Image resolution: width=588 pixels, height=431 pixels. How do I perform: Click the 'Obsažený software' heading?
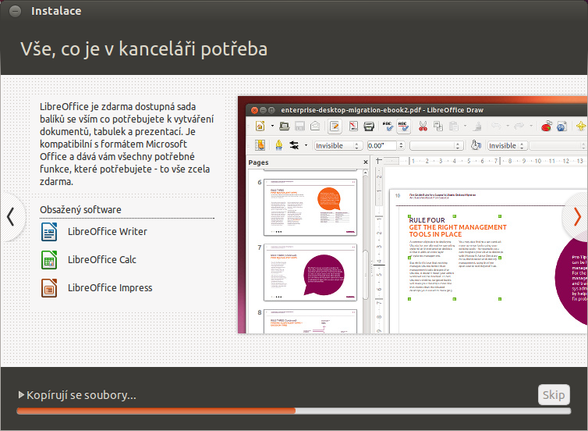[x=80, y=209]
